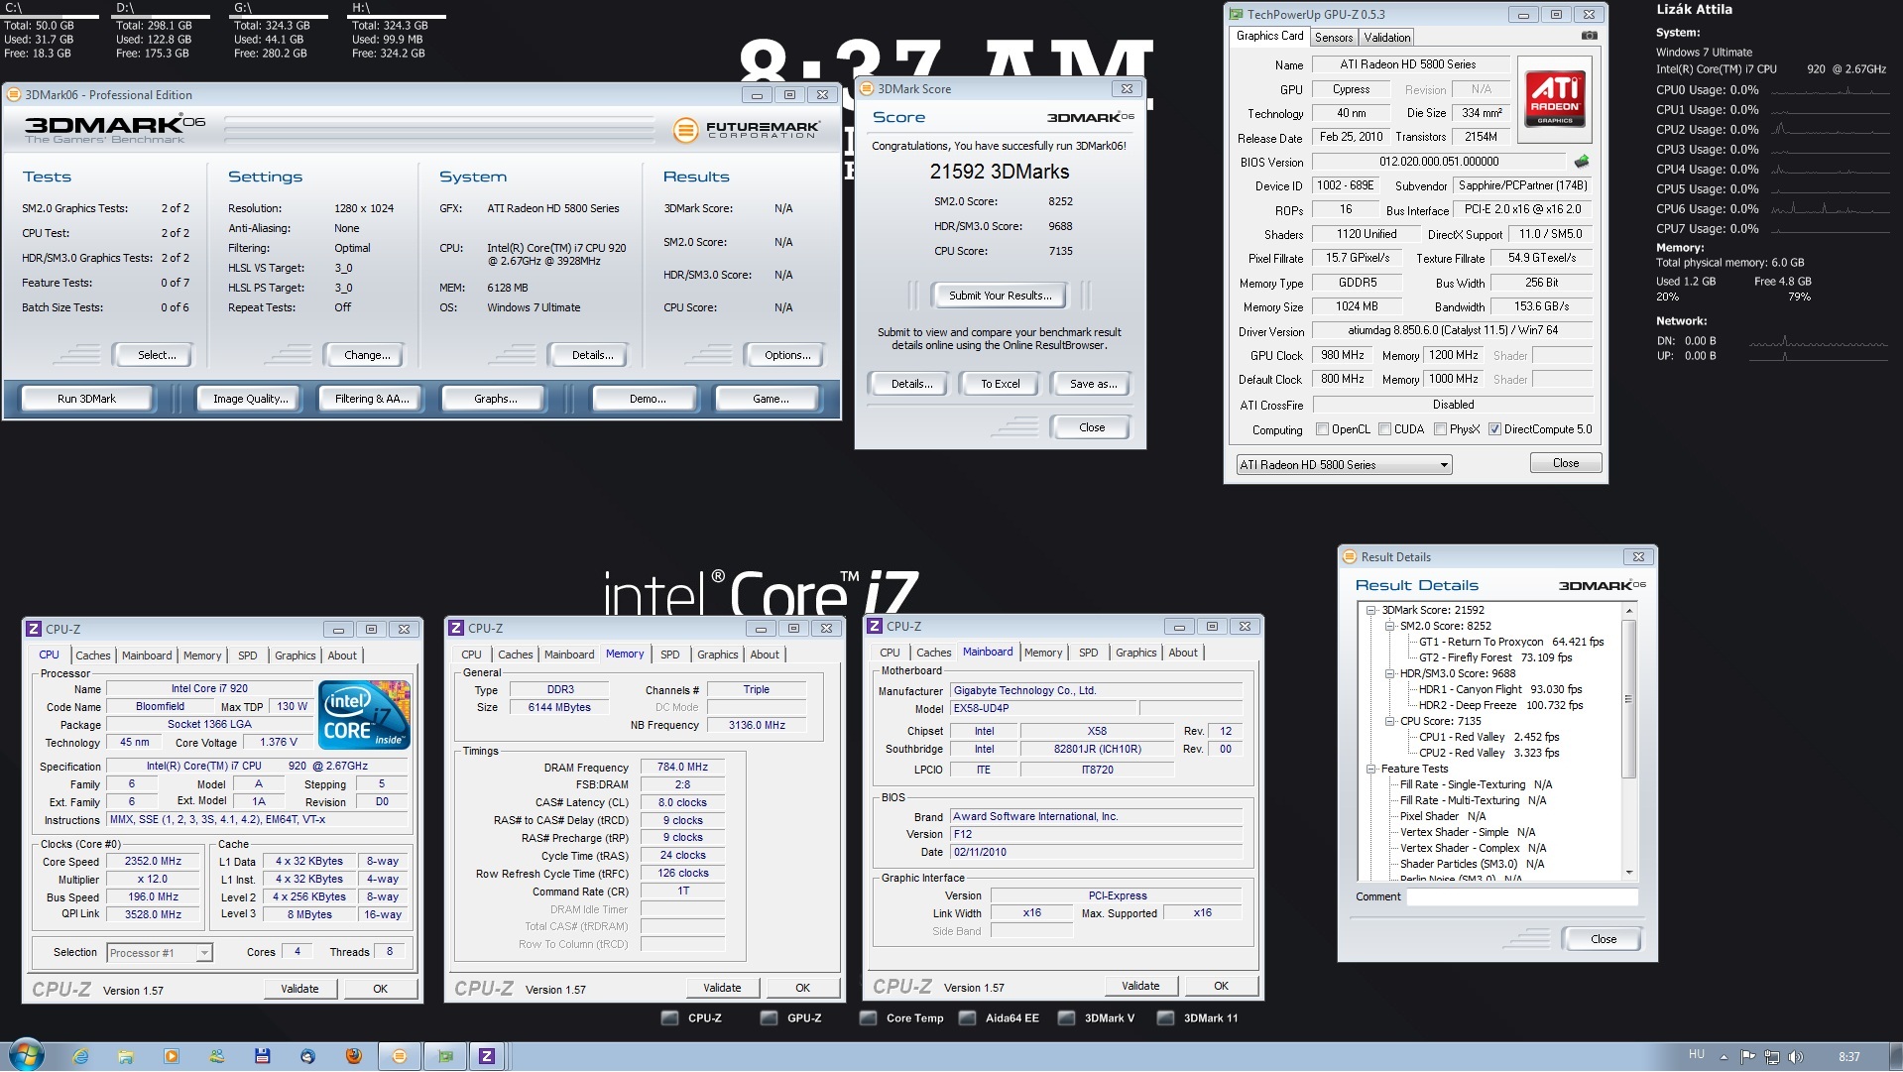
Task: Click the Result Details scroll up arrow
Action: click(x=1628, y=611)
